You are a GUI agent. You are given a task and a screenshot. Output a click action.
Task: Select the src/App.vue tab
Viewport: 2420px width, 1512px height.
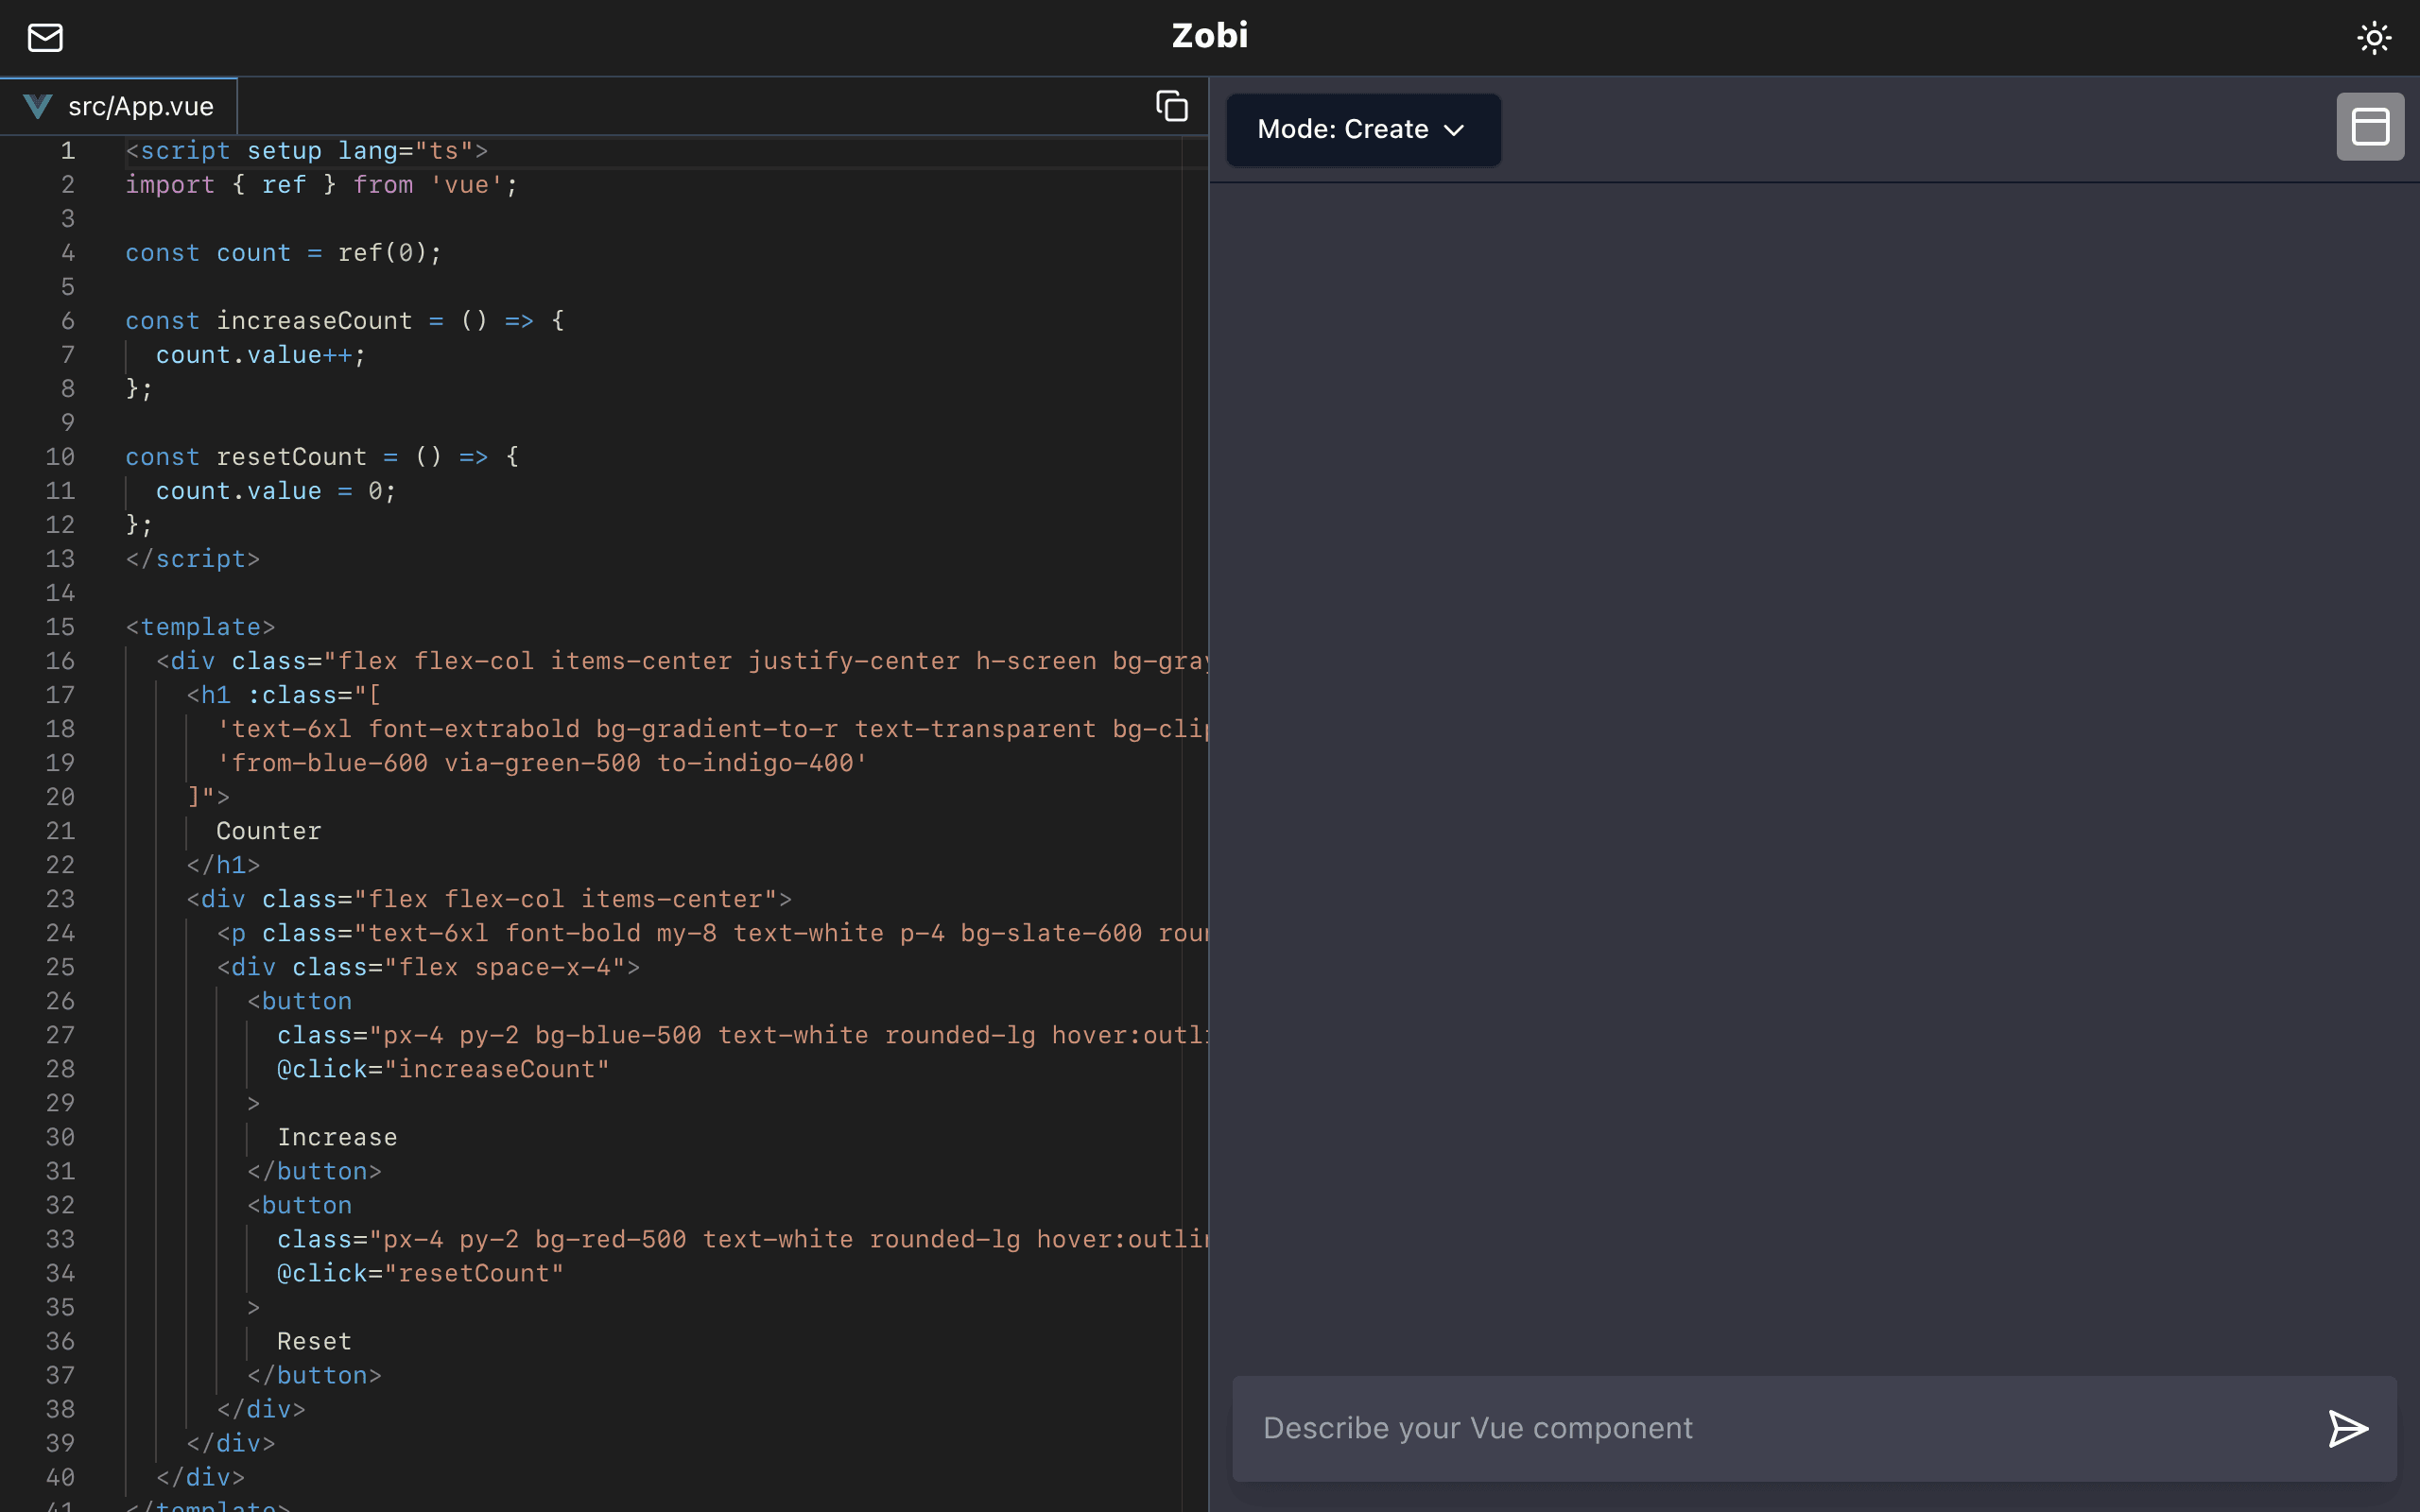click(x=119, y=106)
